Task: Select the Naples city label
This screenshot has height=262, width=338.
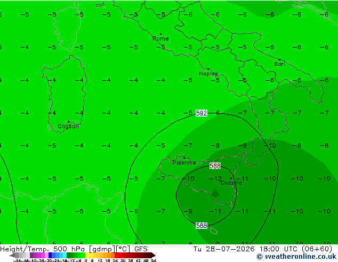Action: [208, 74]
